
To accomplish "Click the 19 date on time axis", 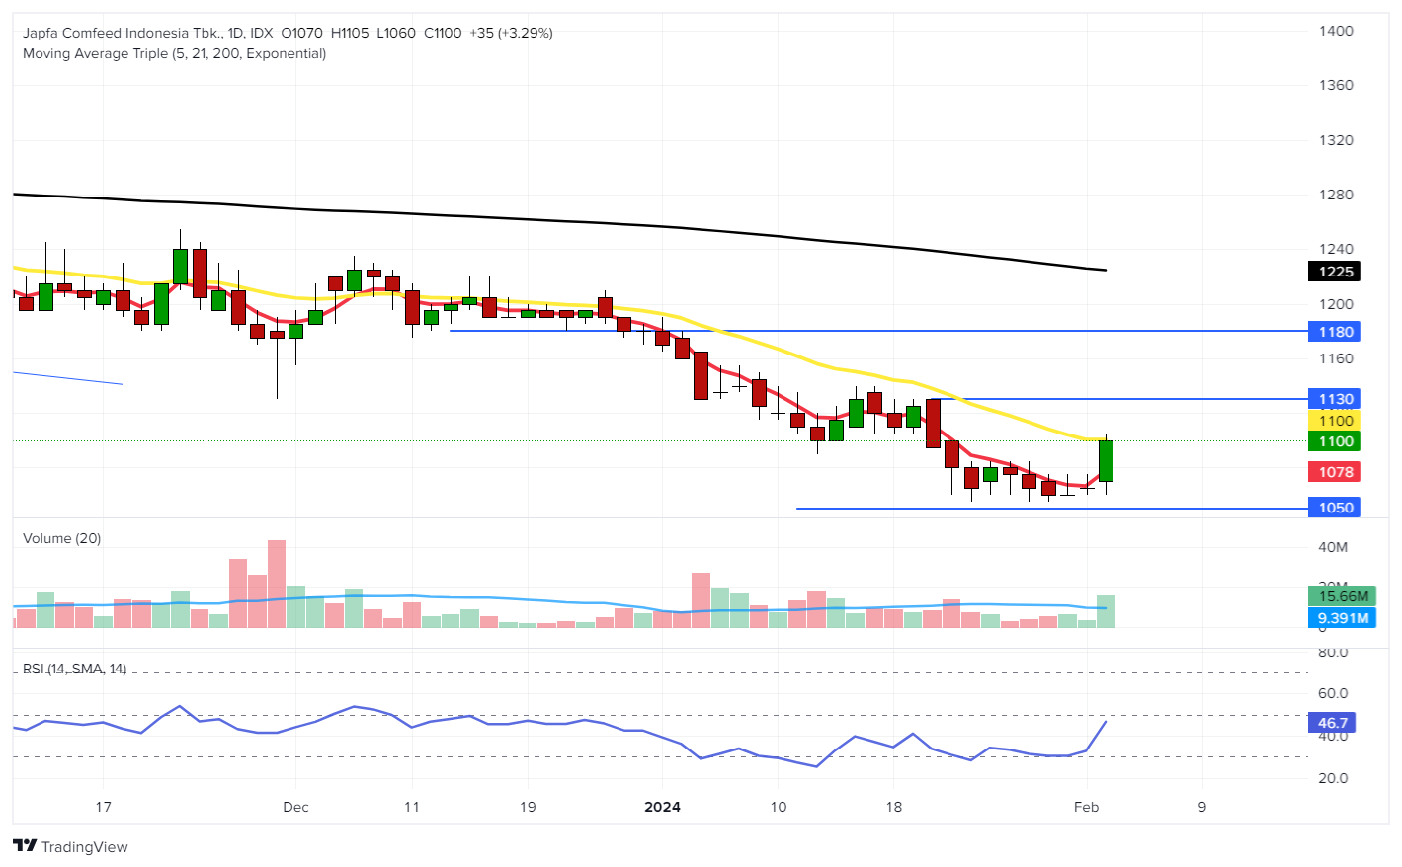I will click(x=528, y=807).
